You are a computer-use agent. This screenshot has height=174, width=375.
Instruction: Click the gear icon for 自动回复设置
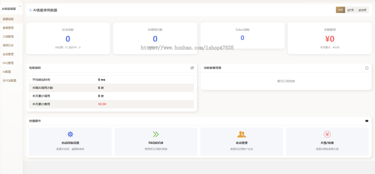pos(70,134)
